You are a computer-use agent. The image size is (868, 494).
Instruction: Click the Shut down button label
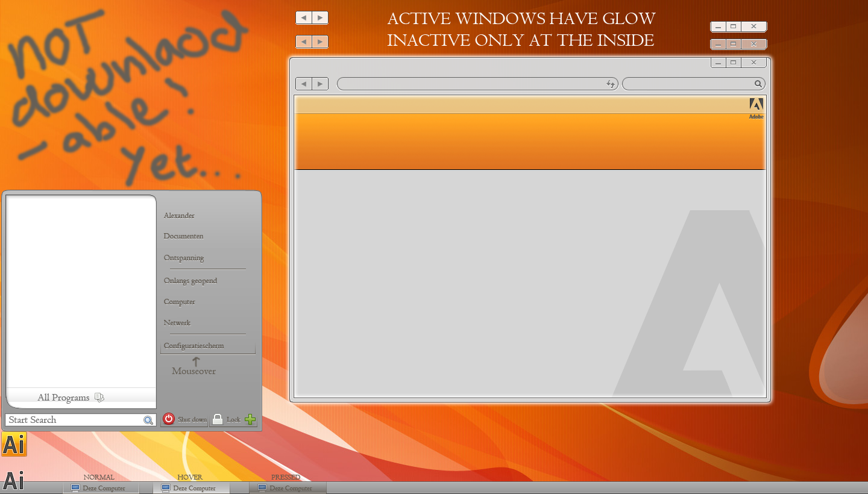[x=192, y=419]
